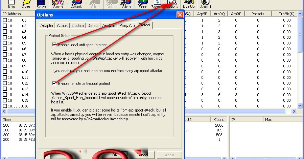Screen dimensions: 304x159
Task: Select the log count value 508
Action: 219,135
